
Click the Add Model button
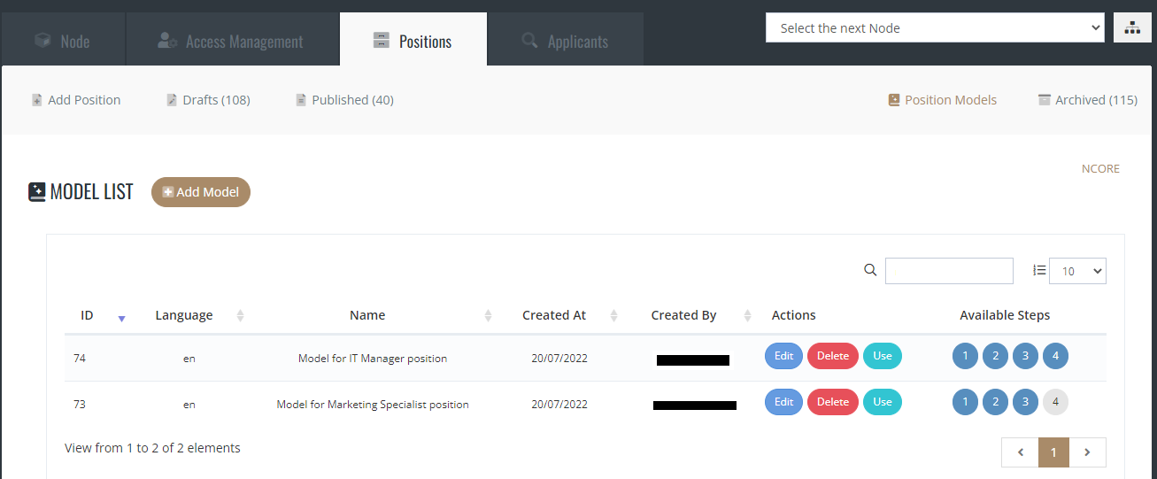coord(201,192)
